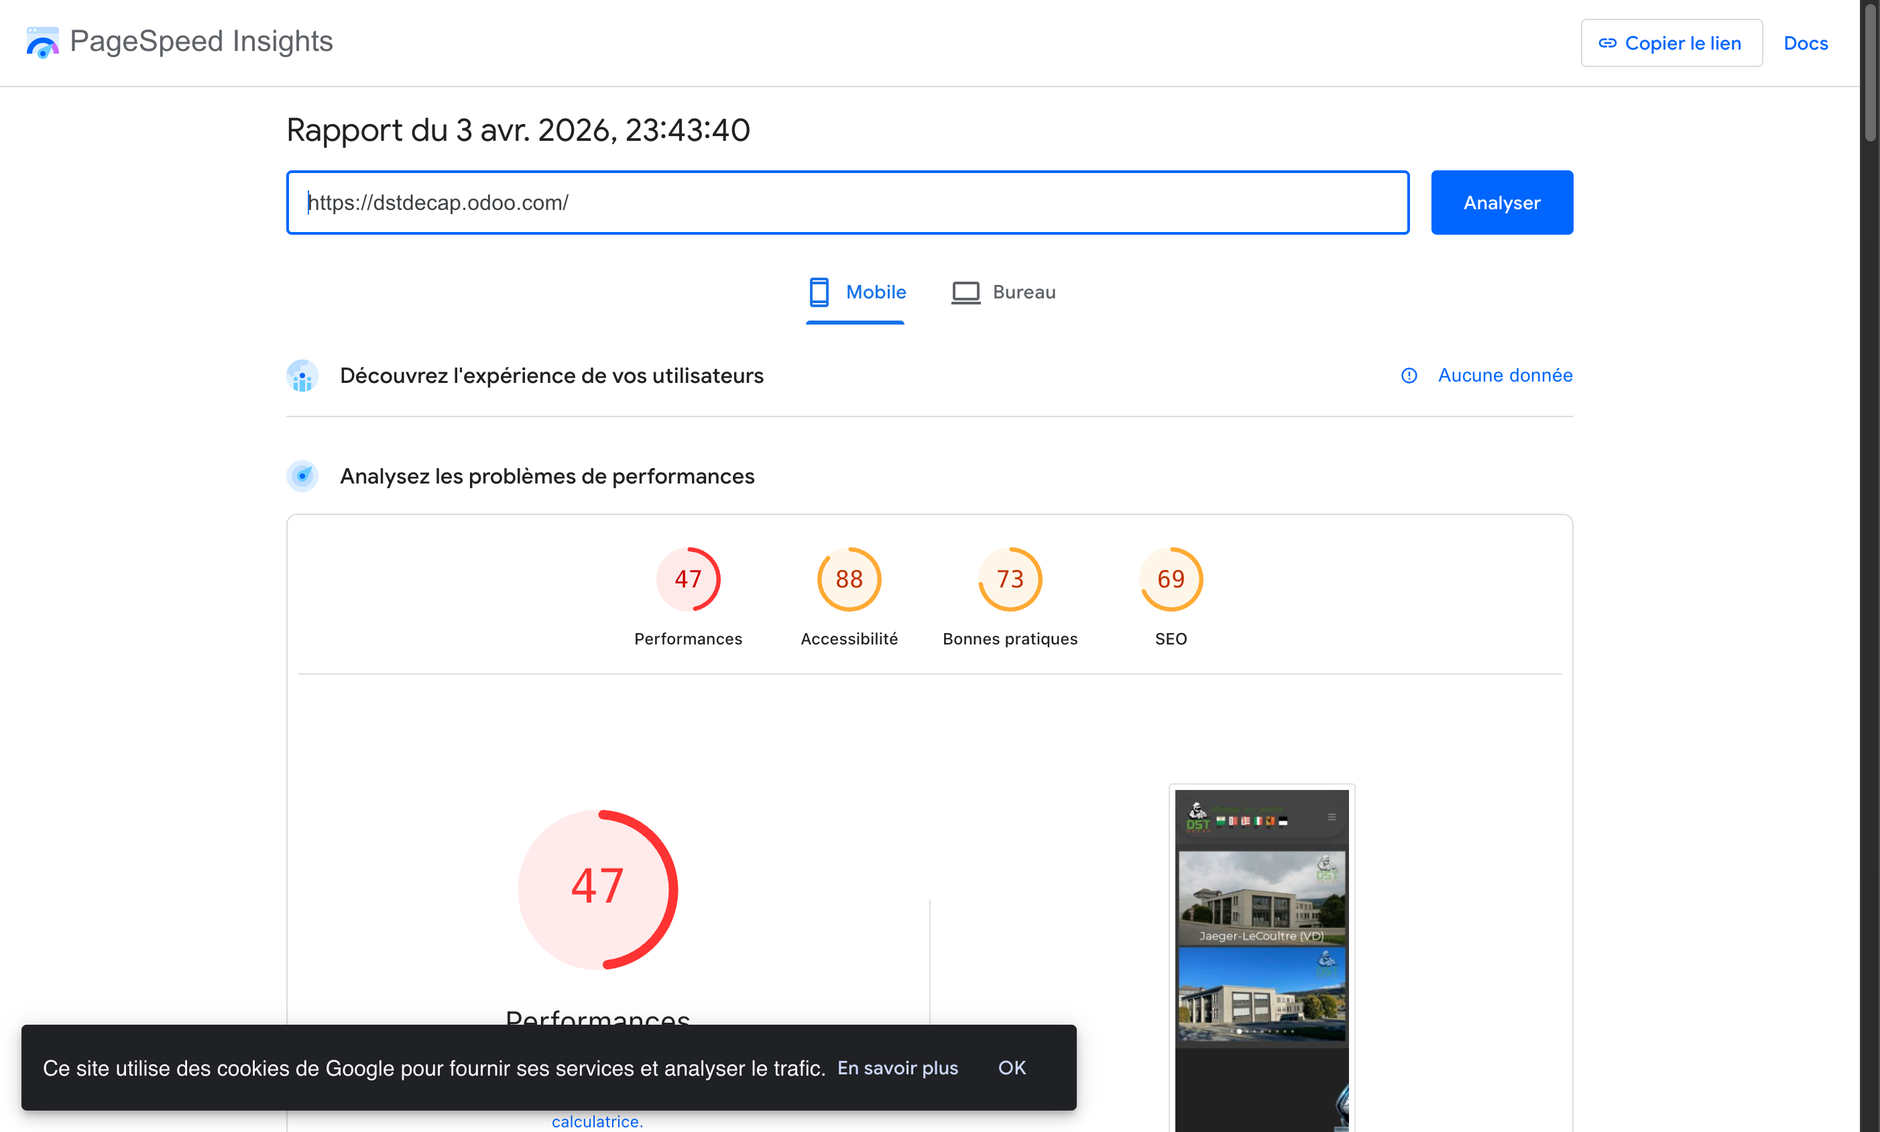Screen dimensions: 1880x1132
Task: Click the large Performances 47 gauge
Action: 598,889
